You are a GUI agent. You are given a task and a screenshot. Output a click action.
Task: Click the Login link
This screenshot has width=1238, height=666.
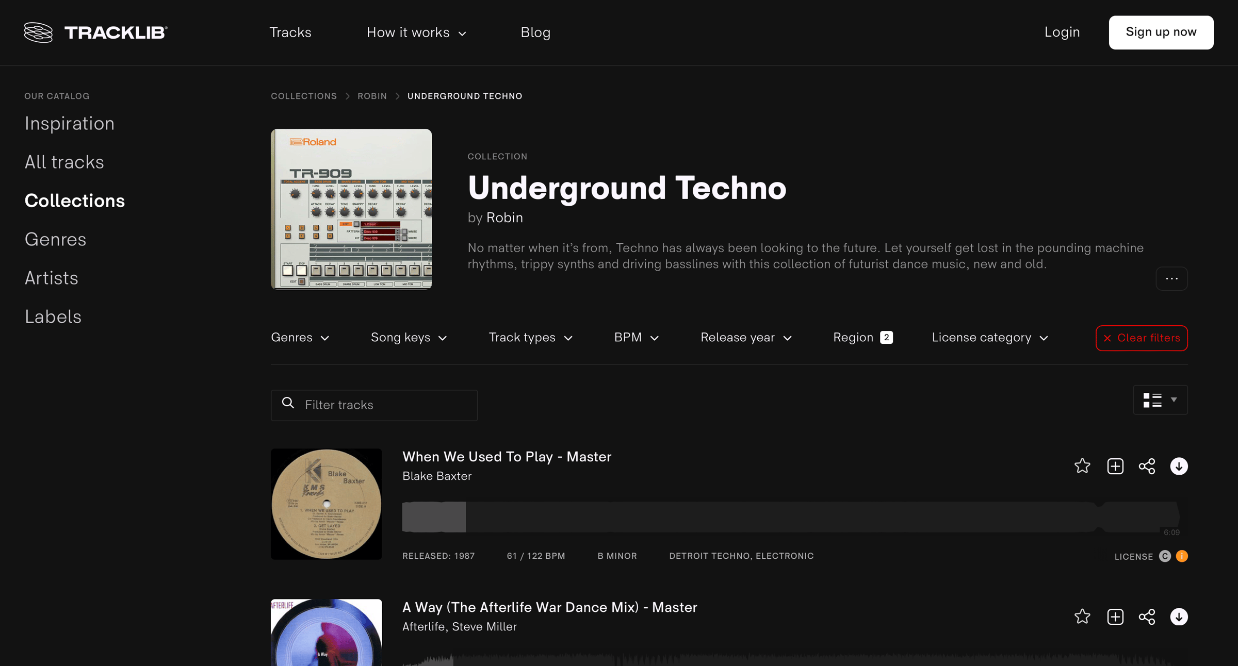[1062, 32]
